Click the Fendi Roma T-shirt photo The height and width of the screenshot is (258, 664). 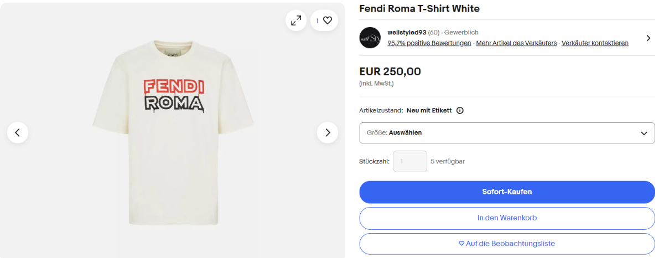point(173,133)
